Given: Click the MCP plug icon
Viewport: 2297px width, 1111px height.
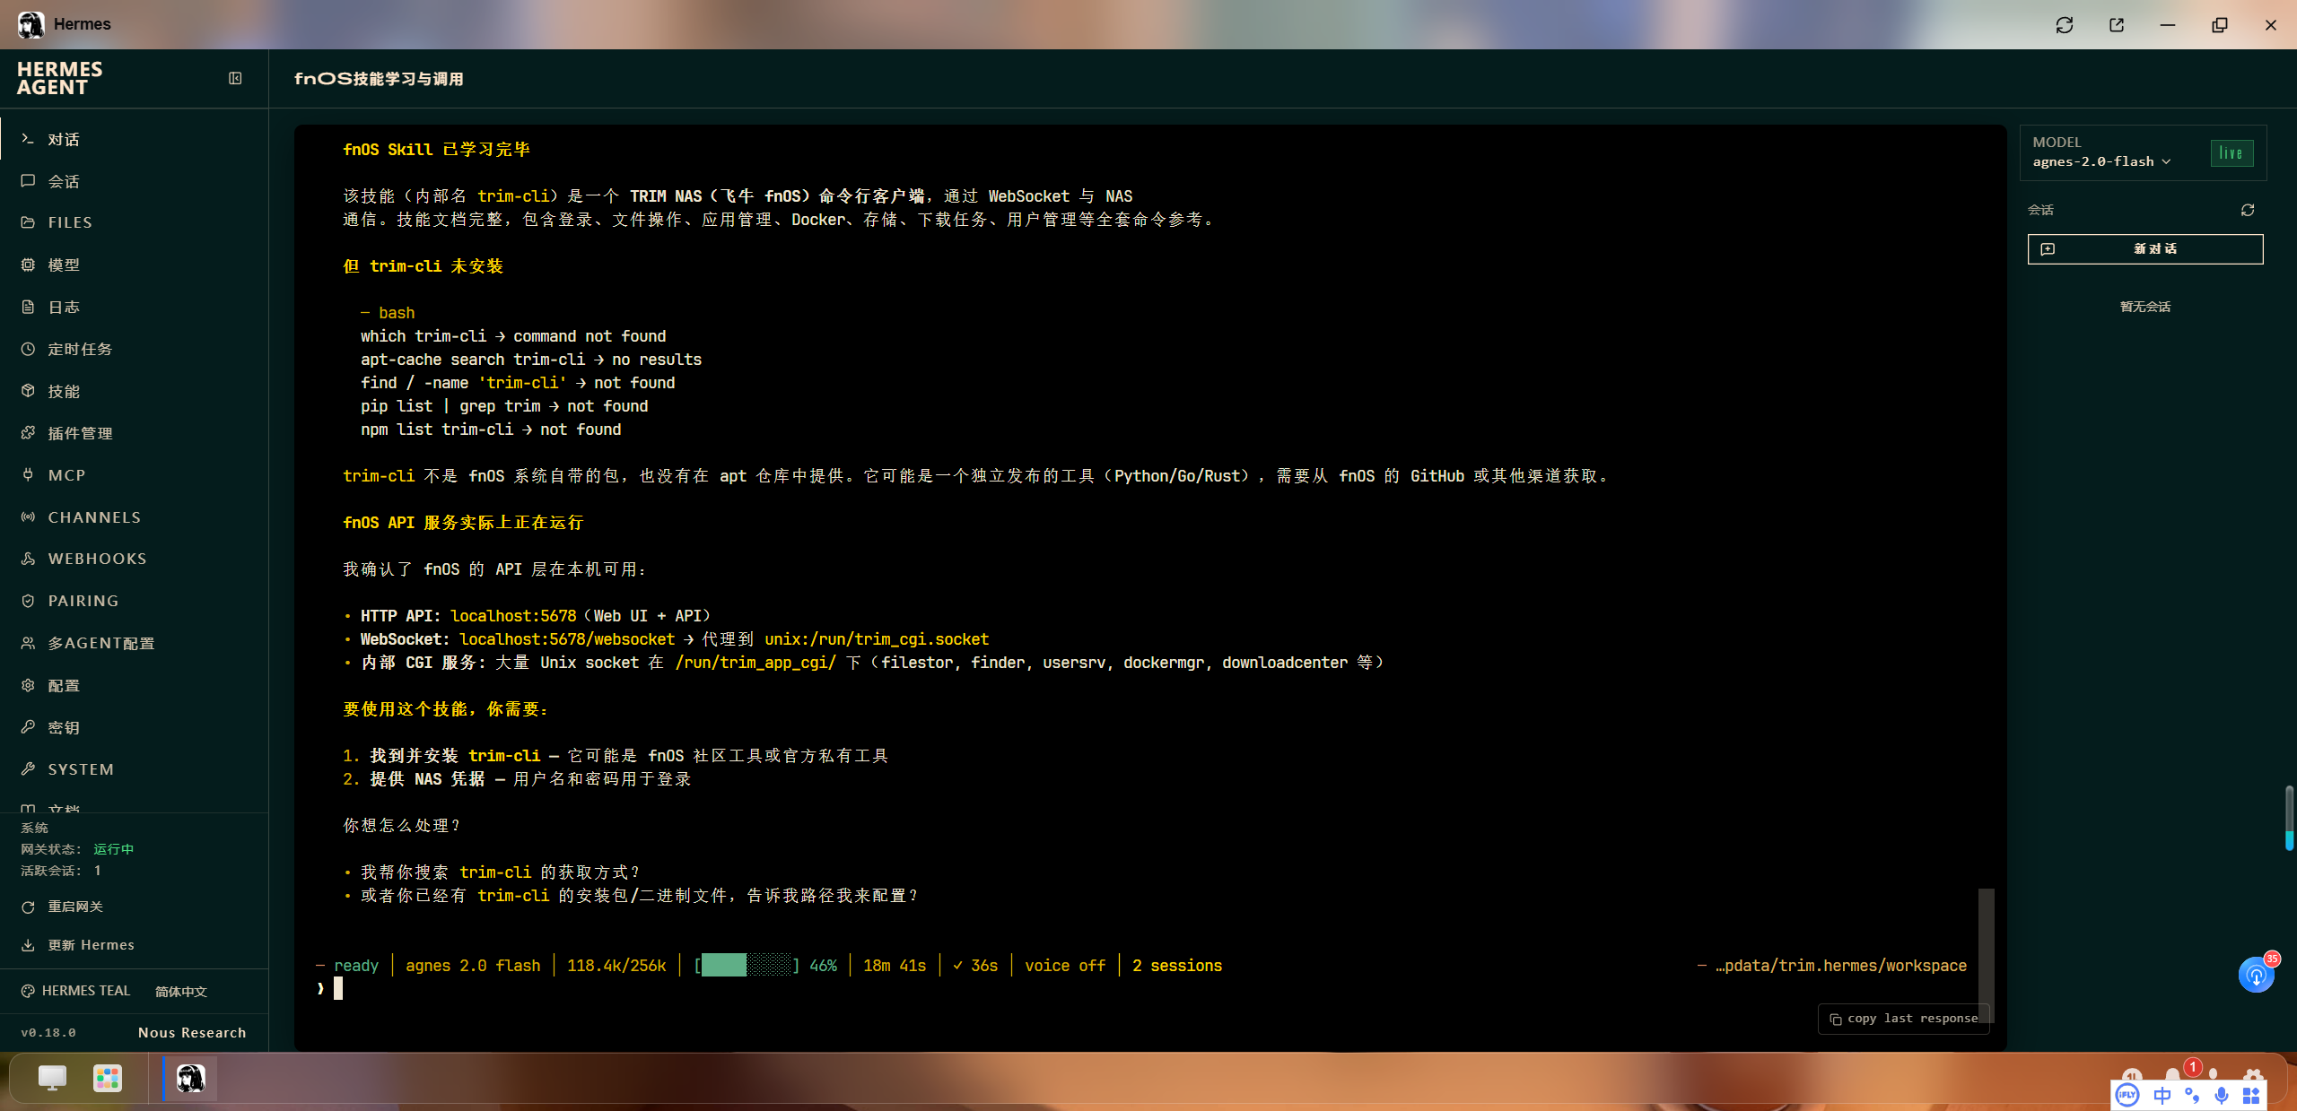Looking at the screenshot, I should pos(28,475).
